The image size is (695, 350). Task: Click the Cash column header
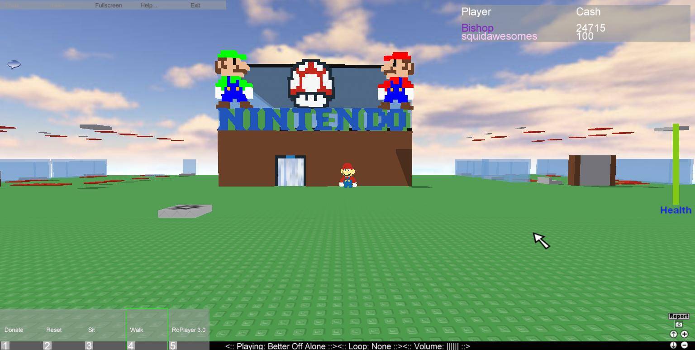click(x=588, y=12)
